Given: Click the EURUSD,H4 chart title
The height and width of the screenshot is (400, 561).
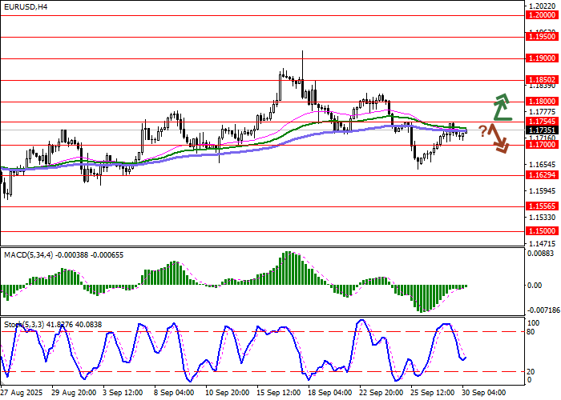Looking at the screenshot, I should [25, 6].
